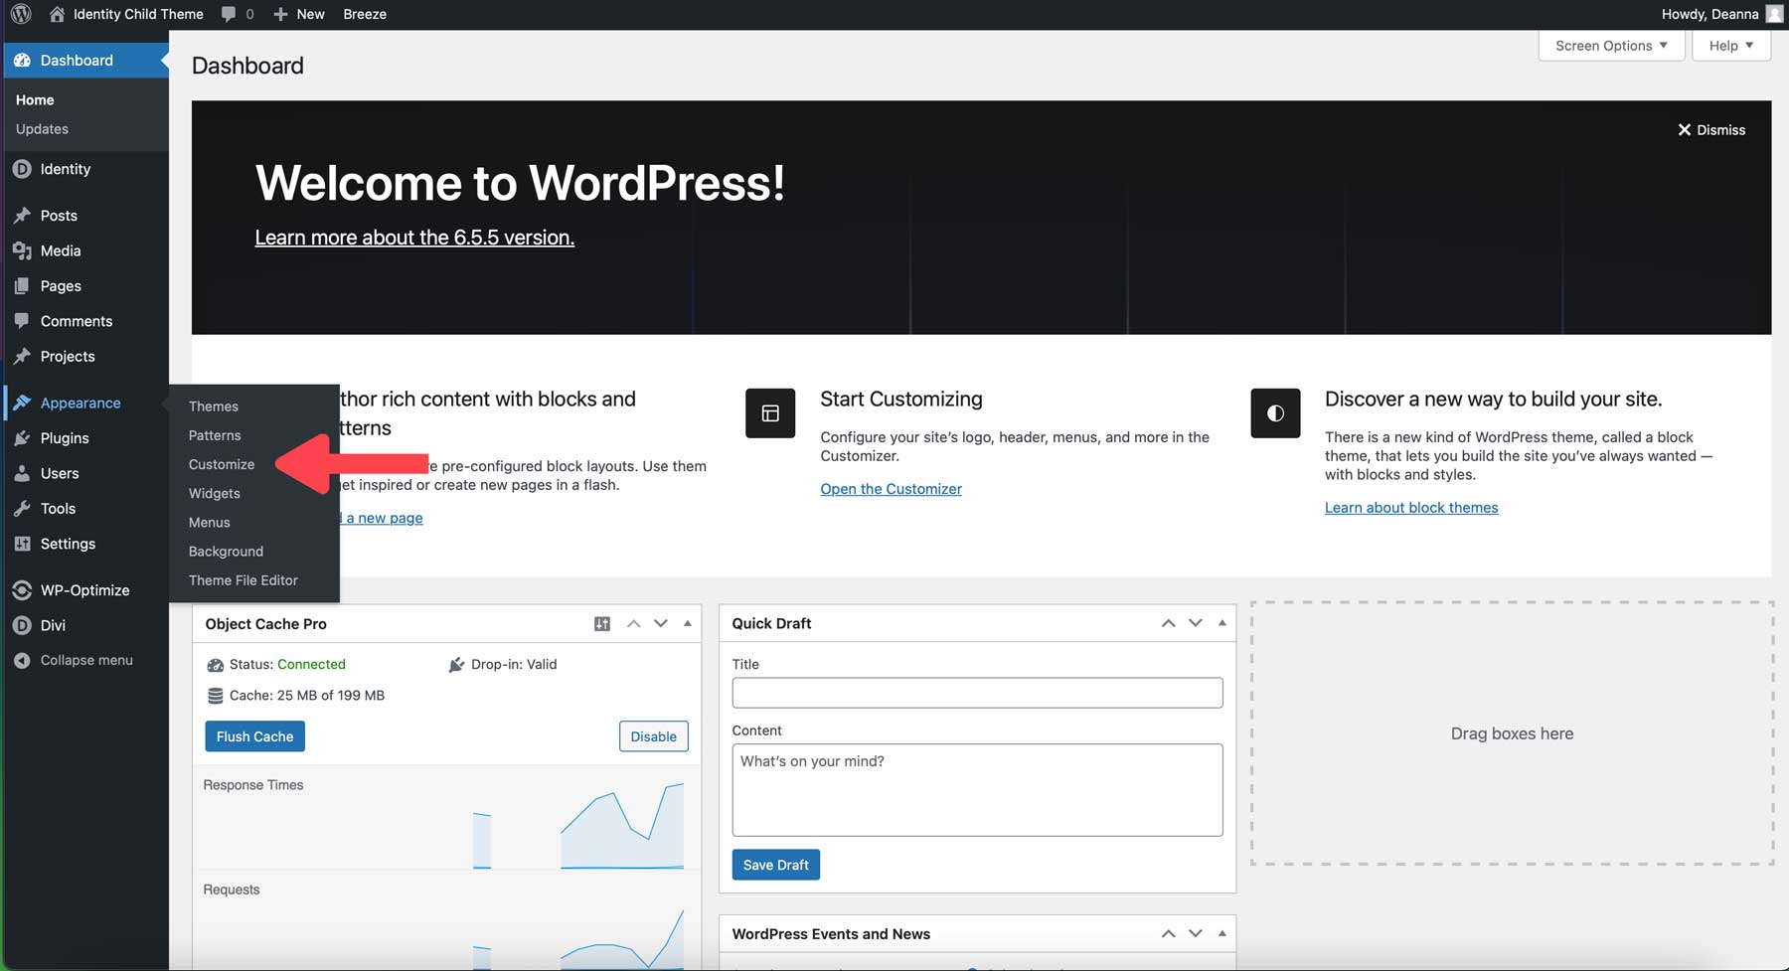The height and width of the screenshot is (971, 1789).
Task: Click 'Cache: 25 MB of 199 MB' text
Action: point(306,696)
